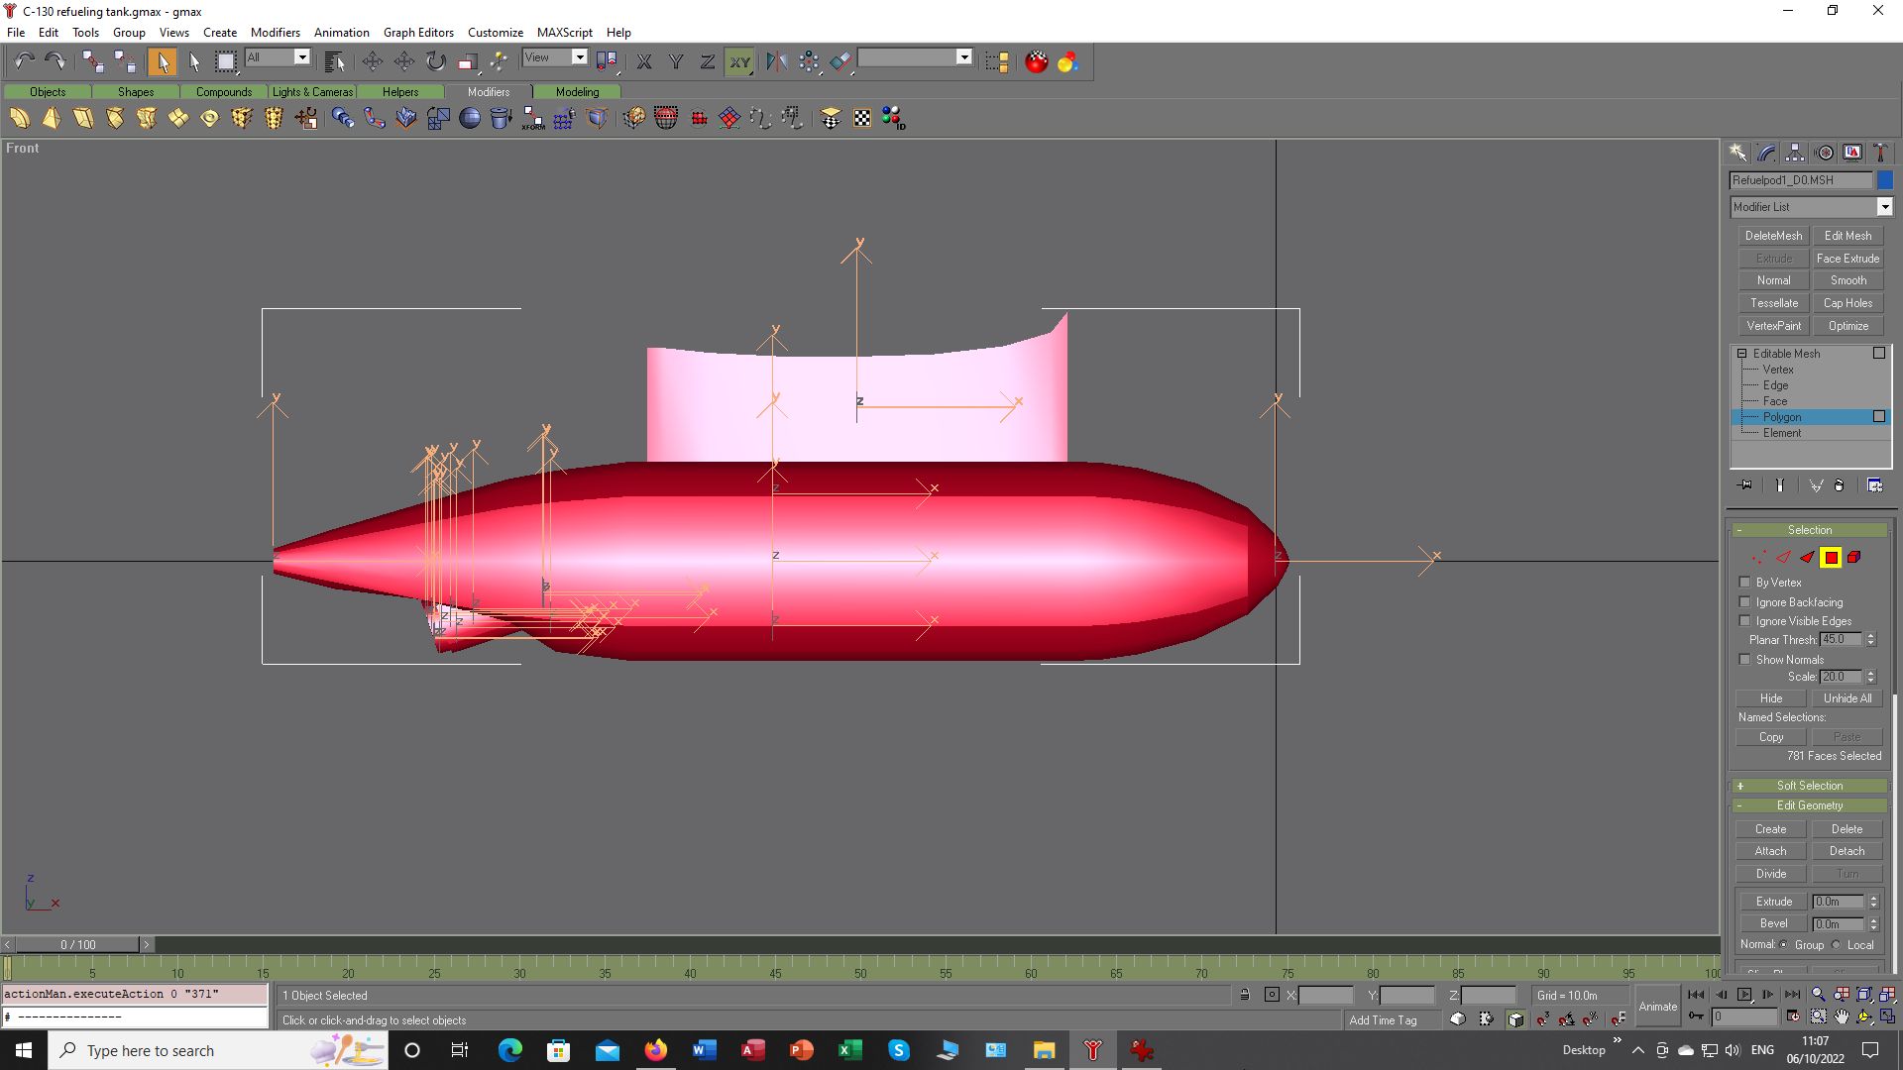Open the Hierarchy command panel tab
This screenshot has width=1903, height=1070.
[x=1795, y=153]
